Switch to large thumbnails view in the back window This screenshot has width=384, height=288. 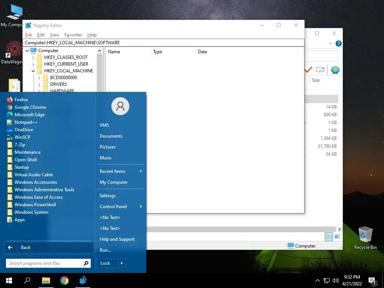337,237
